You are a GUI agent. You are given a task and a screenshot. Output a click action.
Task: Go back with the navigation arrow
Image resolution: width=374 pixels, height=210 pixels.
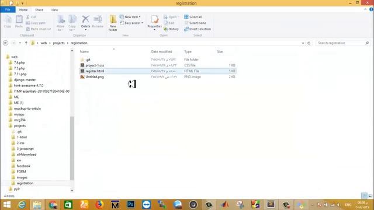point(6,43)
